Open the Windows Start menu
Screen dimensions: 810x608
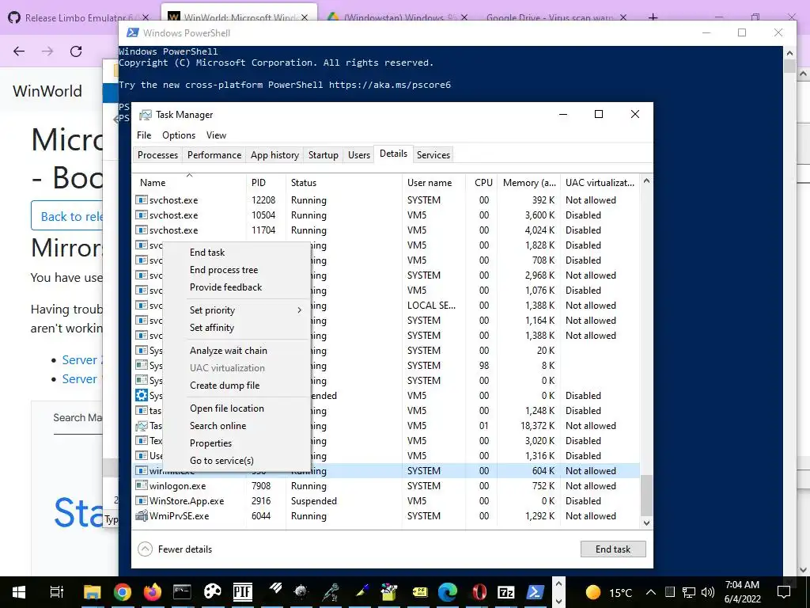(19, 592)
